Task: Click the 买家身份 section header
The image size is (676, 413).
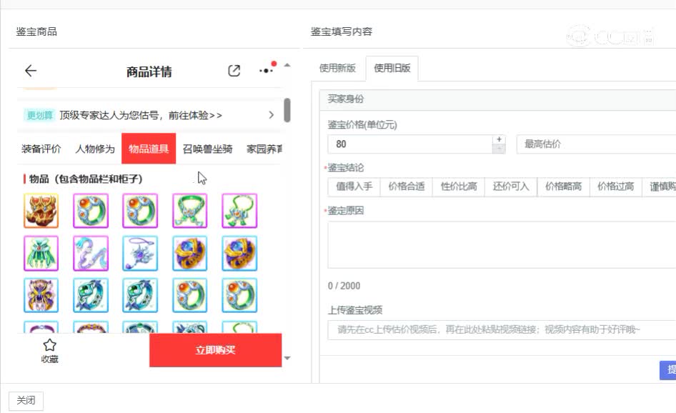Action: tap(498, 99)
